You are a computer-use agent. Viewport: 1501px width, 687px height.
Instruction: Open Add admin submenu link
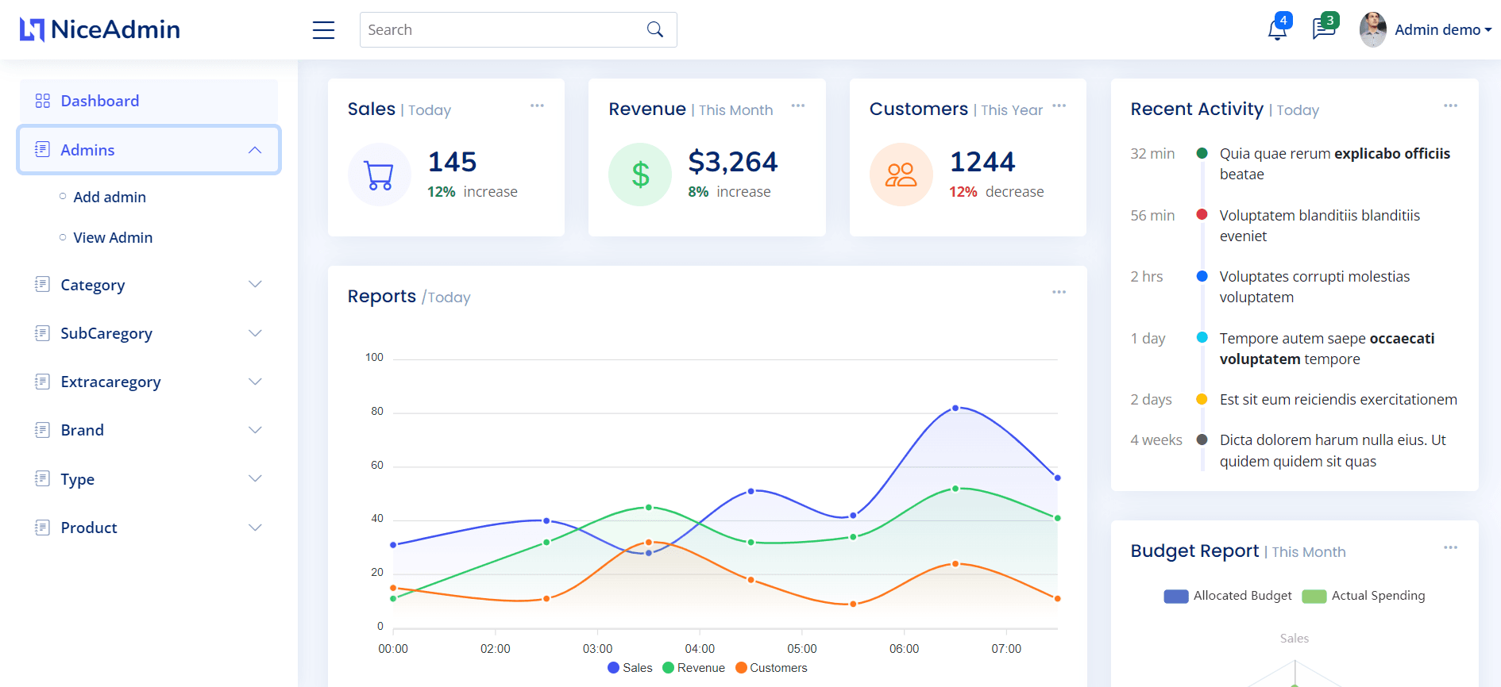click(x=110, y=197)
